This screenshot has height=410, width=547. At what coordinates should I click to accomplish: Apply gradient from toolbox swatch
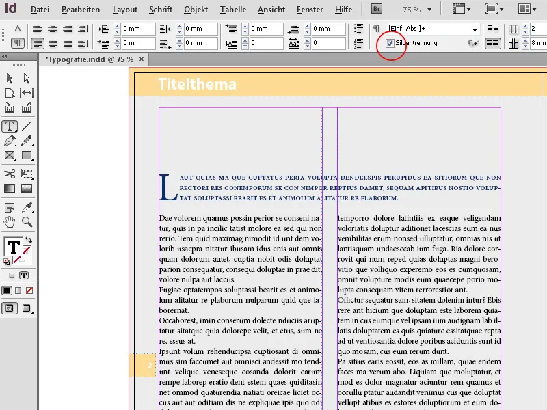pos(18,290)
